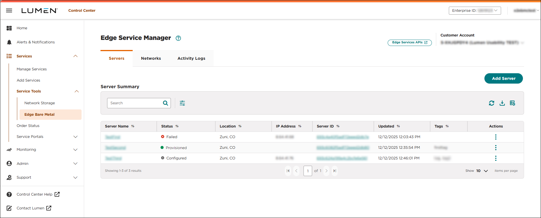This screenshot has width=541, height=218.
Task: Click the Failed status text
Action: pos(172,137)
